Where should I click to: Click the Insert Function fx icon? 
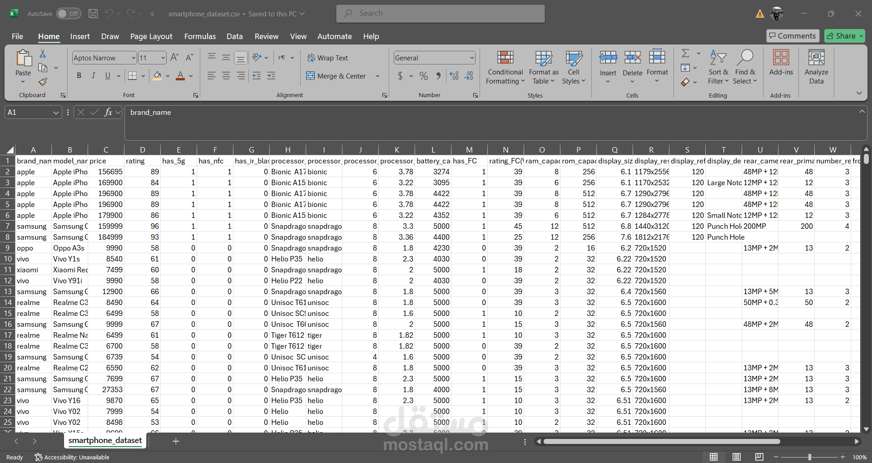pyautogui.click(x=108, y=112)
